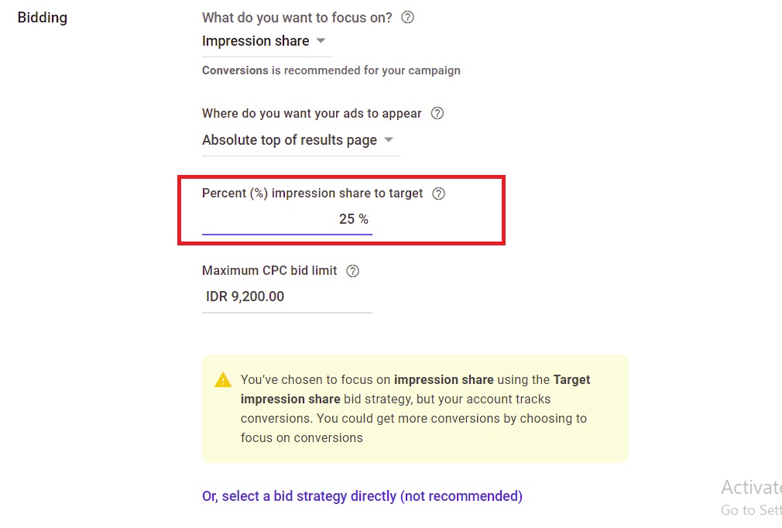Click the yellow conversions warning message text
Viewport: 782px width, 528px height.
click(415, 409)
